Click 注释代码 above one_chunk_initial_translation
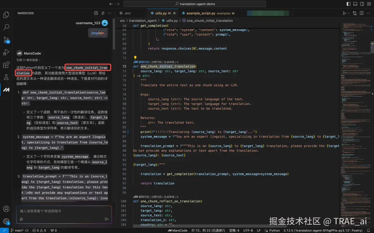The image size is (374, 233). pos(156,62)
